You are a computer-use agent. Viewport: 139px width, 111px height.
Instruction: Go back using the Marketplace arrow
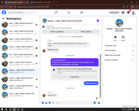[3, 19]
